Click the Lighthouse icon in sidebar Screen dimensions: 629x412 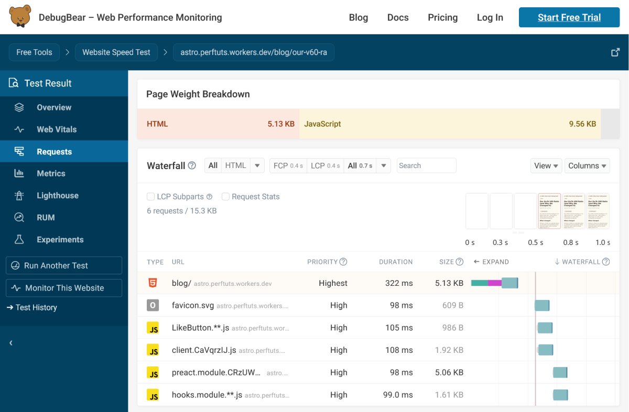tap(19, 195)
